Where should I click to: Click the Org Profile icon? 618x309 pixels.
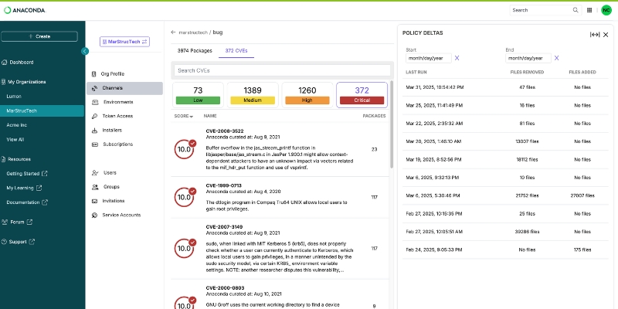[x=93, y=74]
